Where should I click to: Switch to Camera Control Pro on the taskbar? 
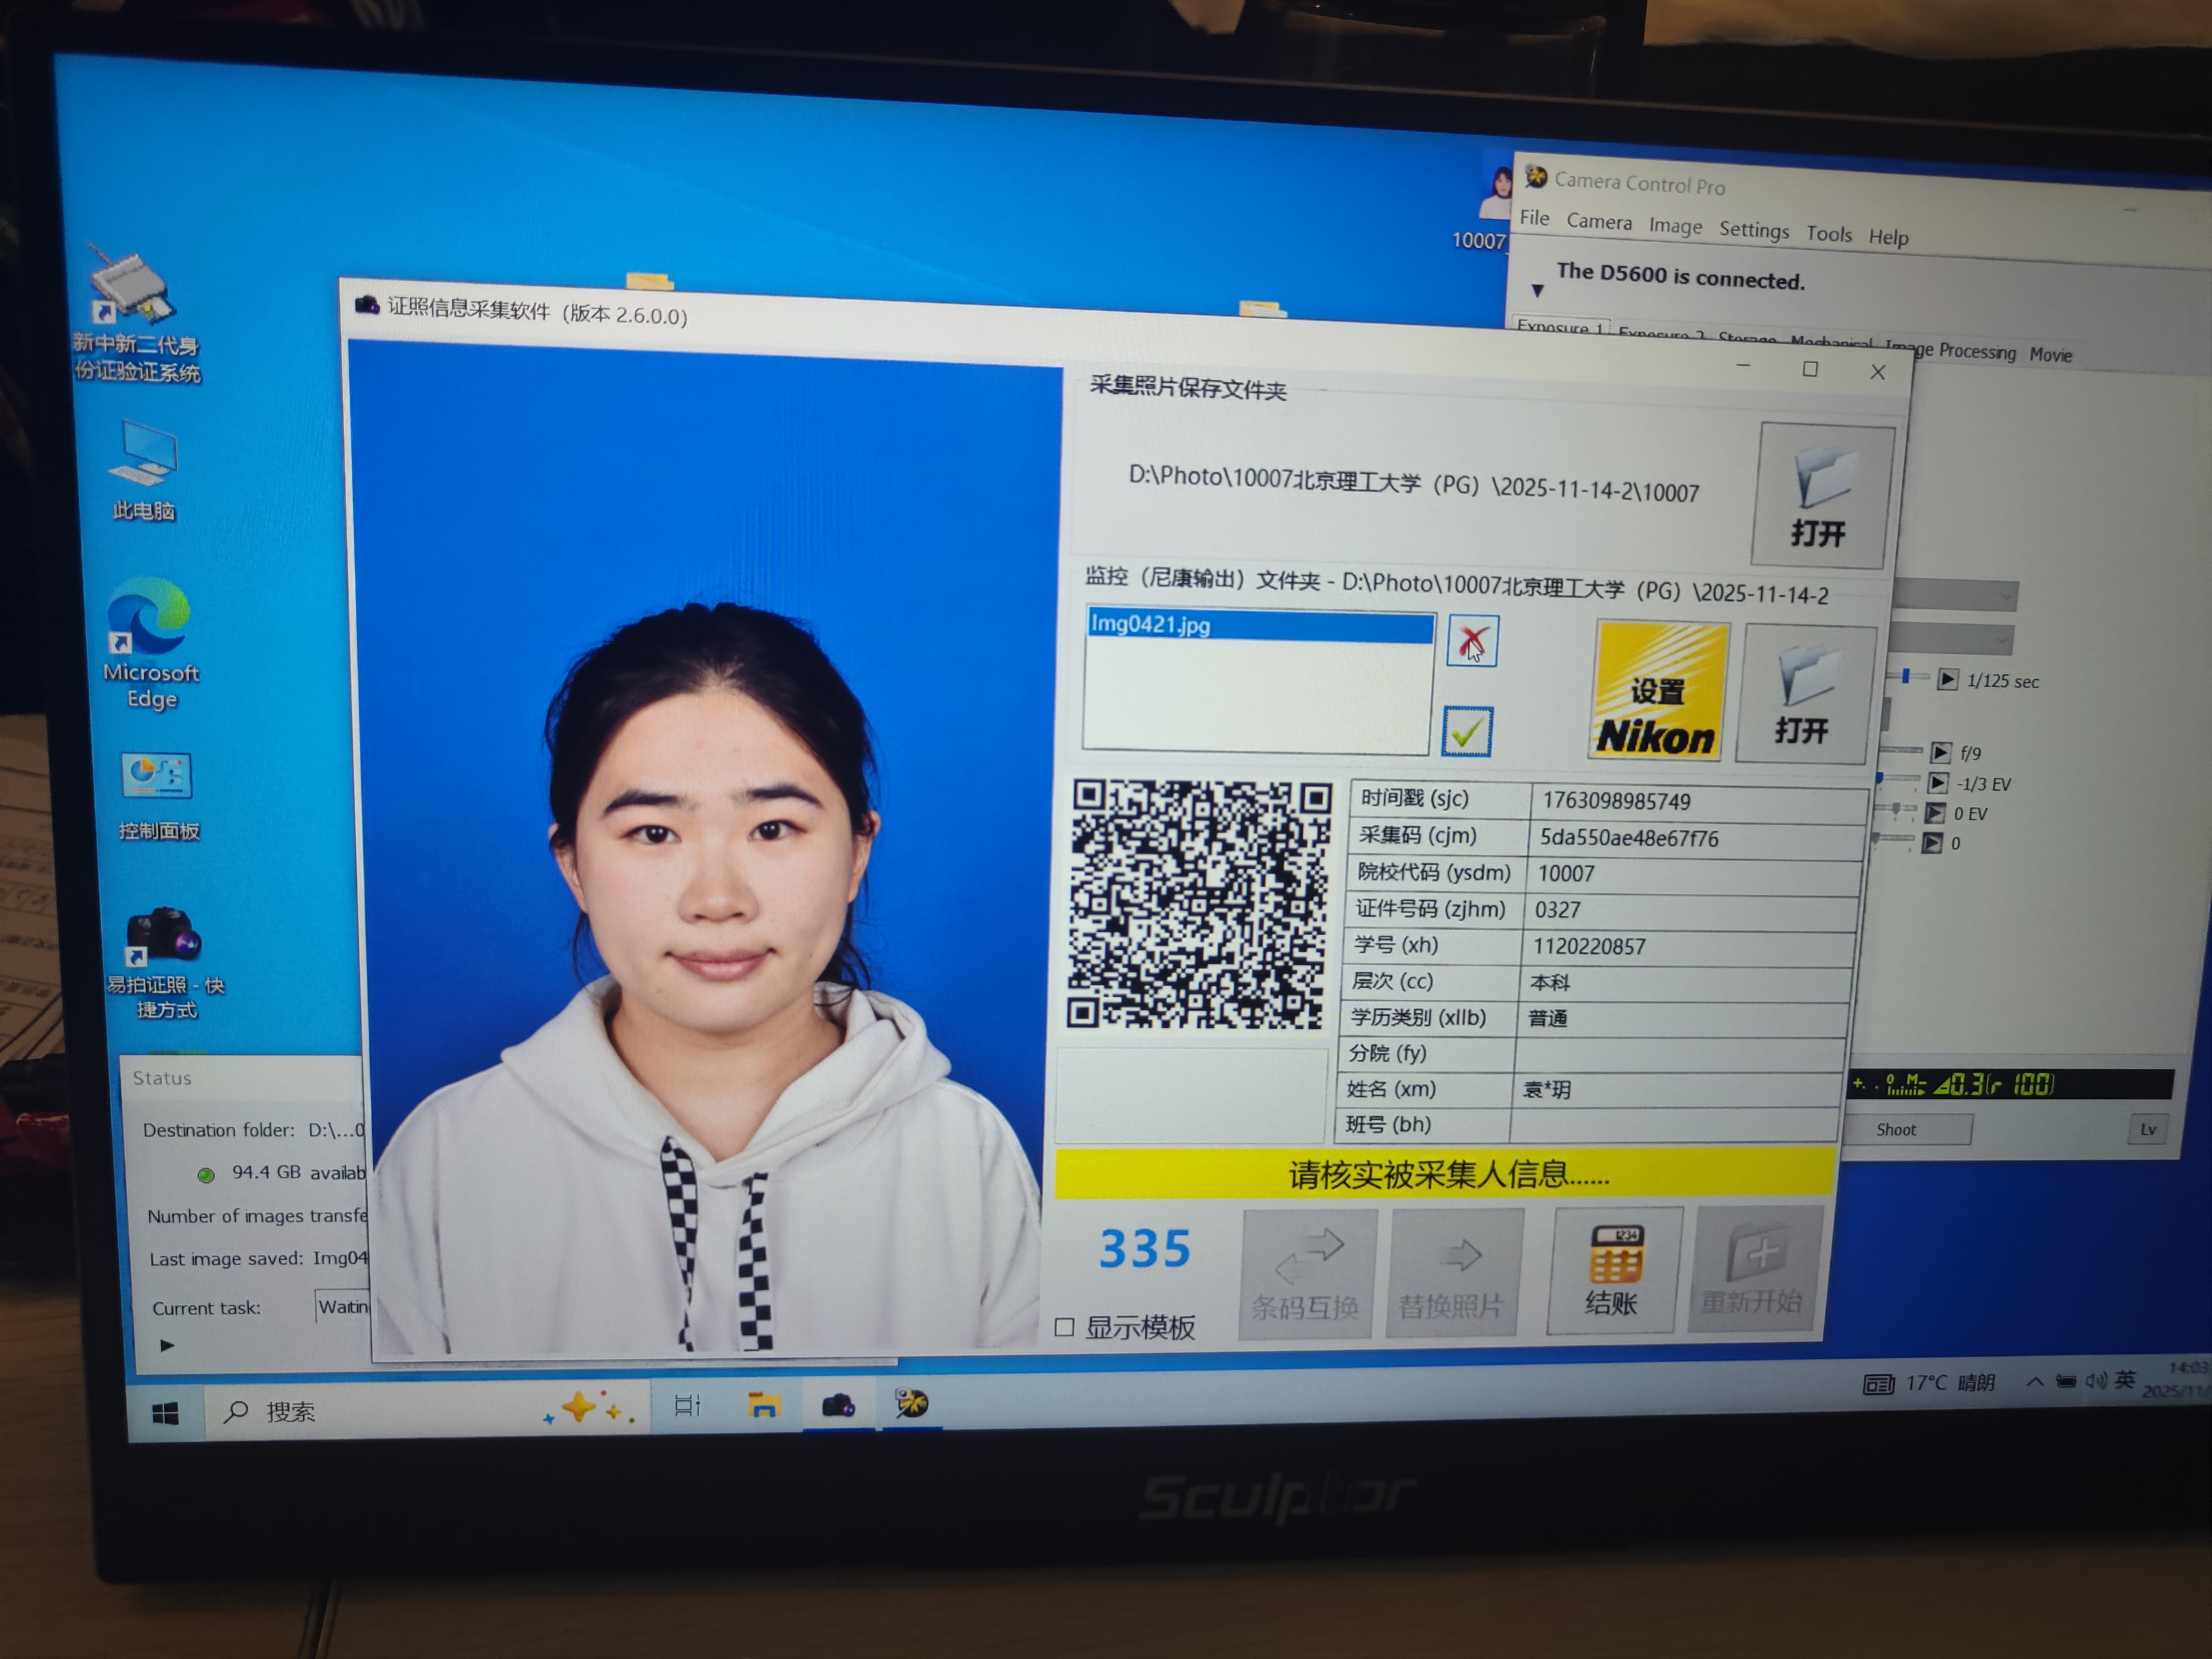click(911, 1404)
